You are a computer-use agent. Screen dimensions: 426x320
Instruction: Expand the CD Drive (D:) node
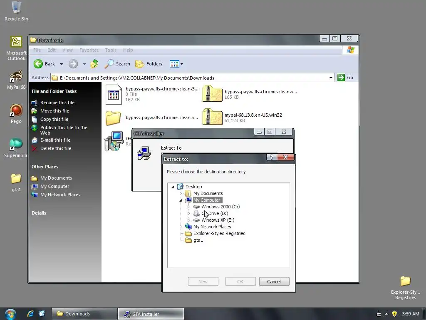point(188,214)
